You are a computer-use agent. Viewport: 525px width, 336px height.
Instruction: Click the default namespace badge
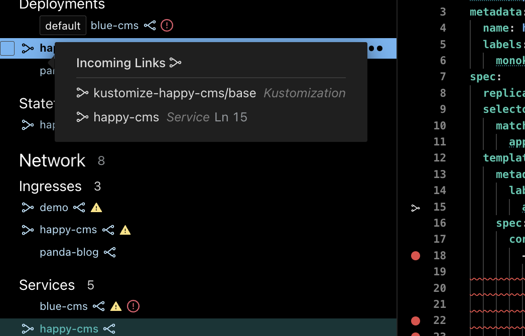[63, 26]
